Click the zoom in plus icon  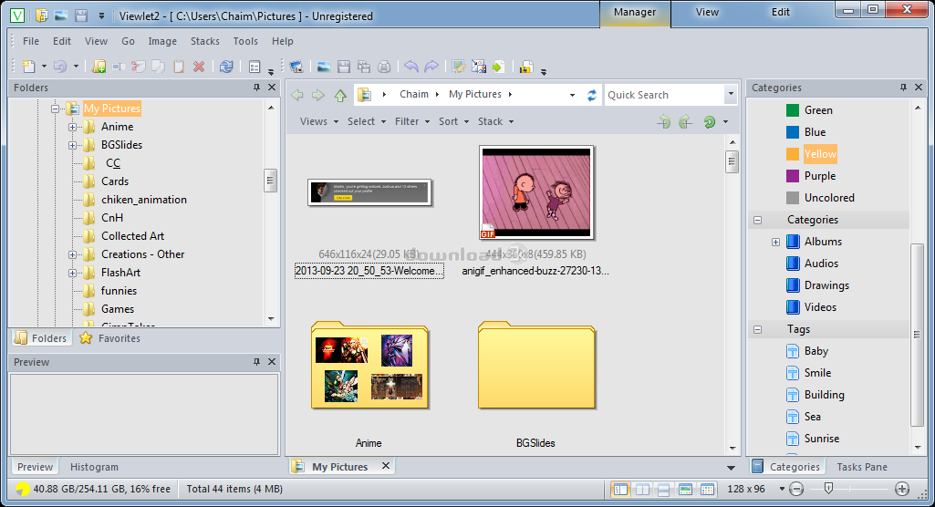pyautogui.click(x=902, y=490)
